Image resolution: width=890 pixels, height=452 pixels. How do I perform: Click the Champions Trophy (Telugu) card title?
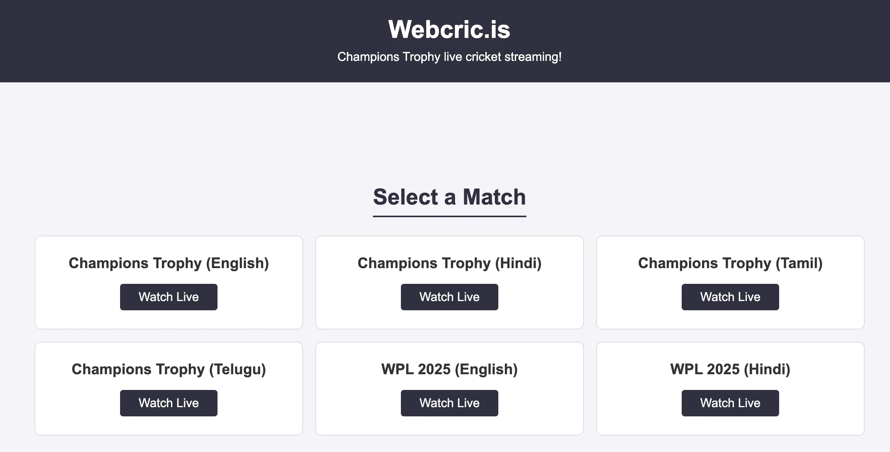pyautogui.click(x=168, y=369)
